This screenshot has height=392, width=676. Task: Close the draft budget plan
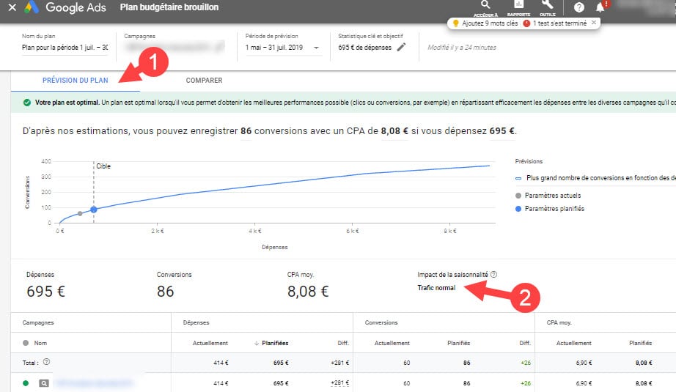[x=12, y=7]
